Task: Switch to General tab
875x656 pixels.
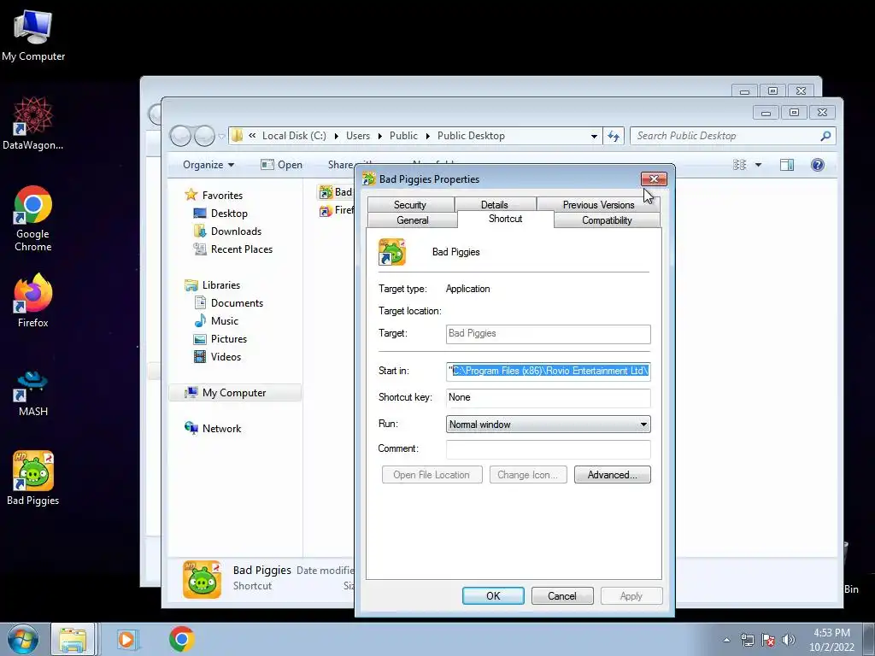Action: pyautogui.click(x=413, y=220)
